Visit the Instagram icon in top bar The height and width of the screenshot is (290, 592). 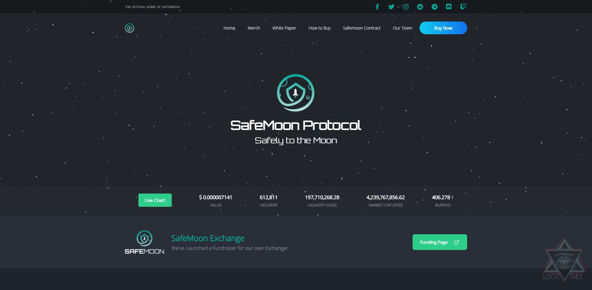406,7
